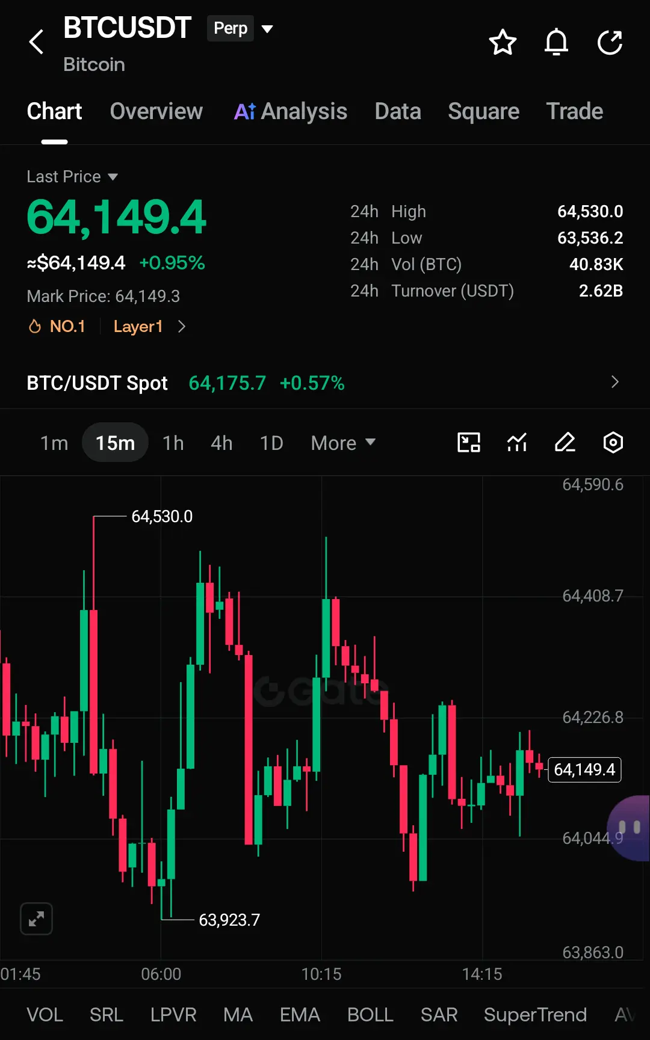Open the Perp contract type dropdown
Viewport: 650px width, 1040px height.
240,28
